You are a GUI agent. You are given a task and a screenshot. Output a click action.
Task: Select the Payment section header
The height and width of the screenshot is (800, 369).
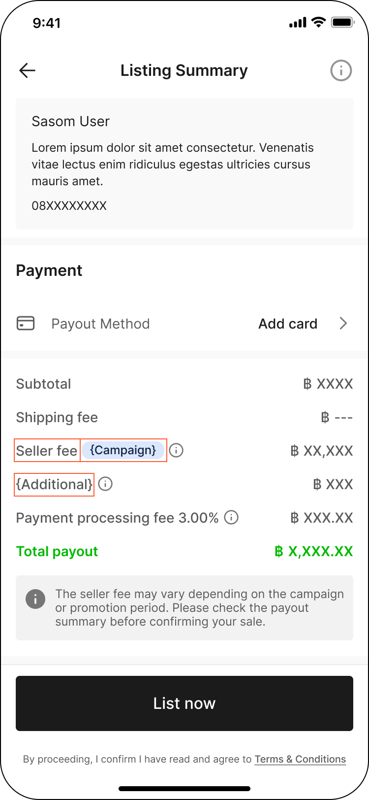point(49,270)
